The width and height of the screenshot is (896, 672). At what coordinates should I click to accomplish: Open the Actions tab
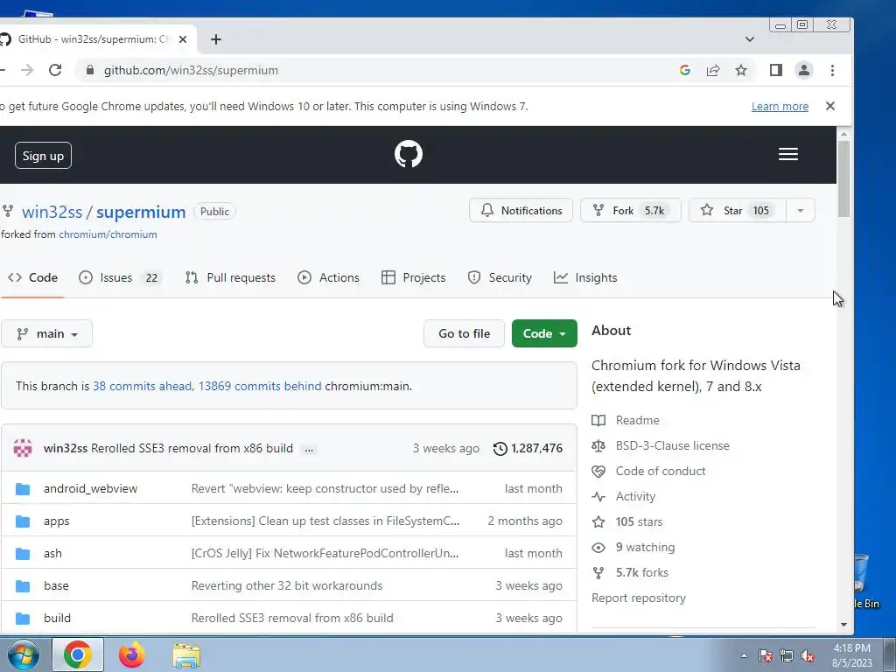click(329, 277)
